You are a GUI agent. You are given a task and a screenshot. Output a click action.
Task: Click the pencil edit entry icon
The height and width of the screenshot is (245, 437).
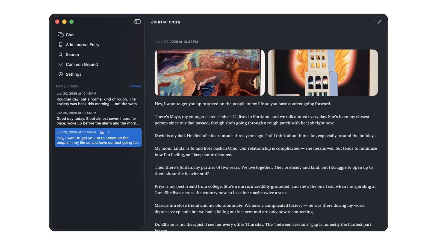click(x=380, y=22)
